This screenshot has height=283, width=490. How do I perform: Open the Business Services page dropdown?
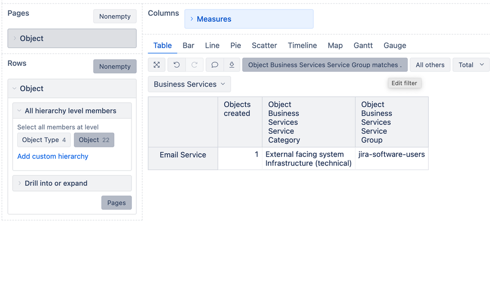tap(189, 84)
